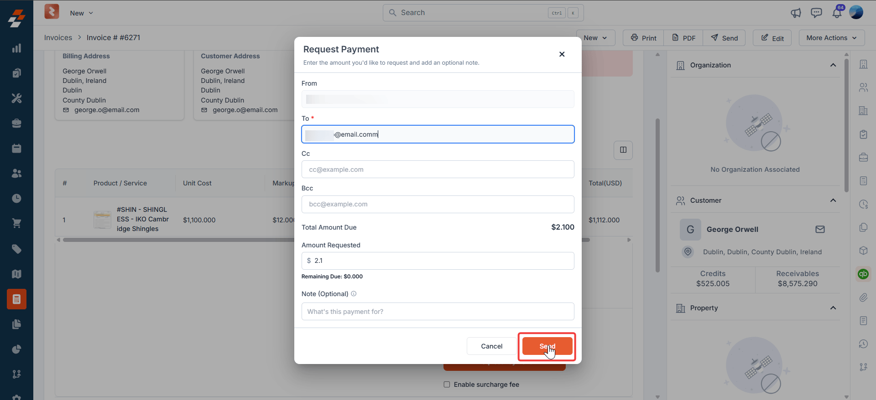Open the shopping cart icon in left sidebar
Viewport: 876px width, 400px height.
16,223
